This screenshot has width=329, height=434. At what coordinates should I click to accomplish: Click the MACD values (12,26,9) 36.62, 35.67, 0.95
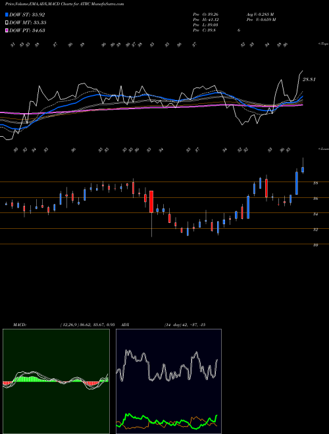88,325
